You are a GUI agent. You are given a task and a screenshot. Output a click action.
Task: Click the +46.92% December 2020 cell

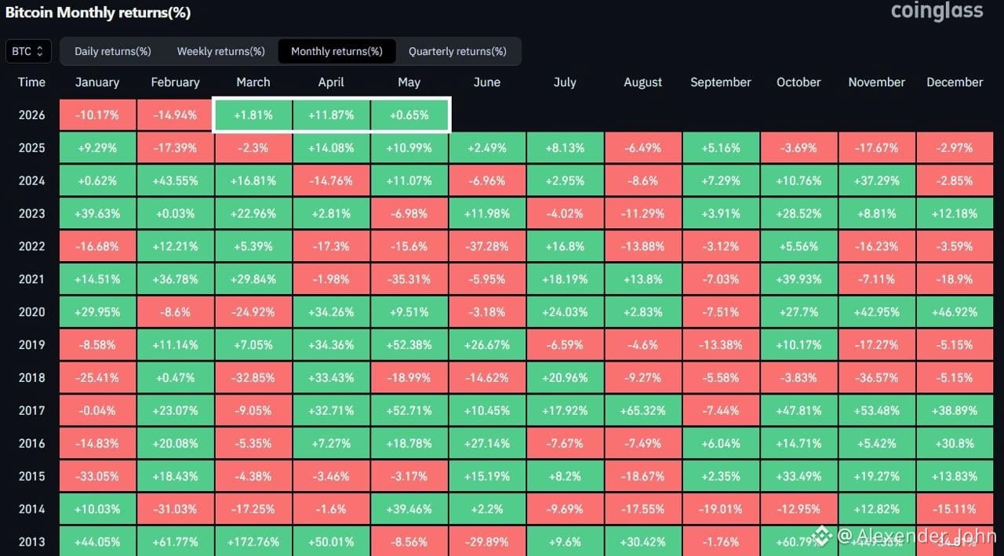955,312
